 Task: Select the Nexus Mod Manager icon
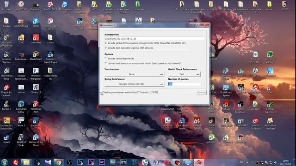(x=270, y=124)
